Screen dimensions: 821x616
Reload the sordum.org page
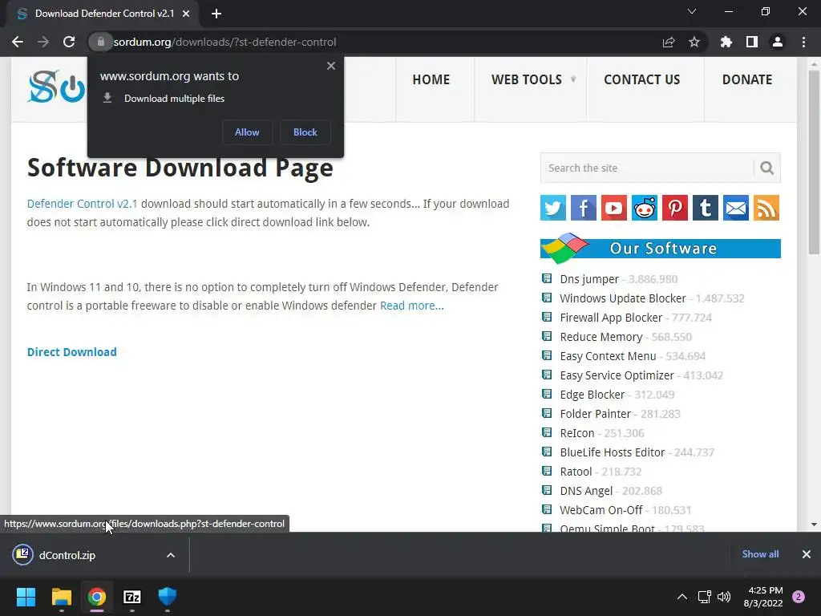pos(69,42)
